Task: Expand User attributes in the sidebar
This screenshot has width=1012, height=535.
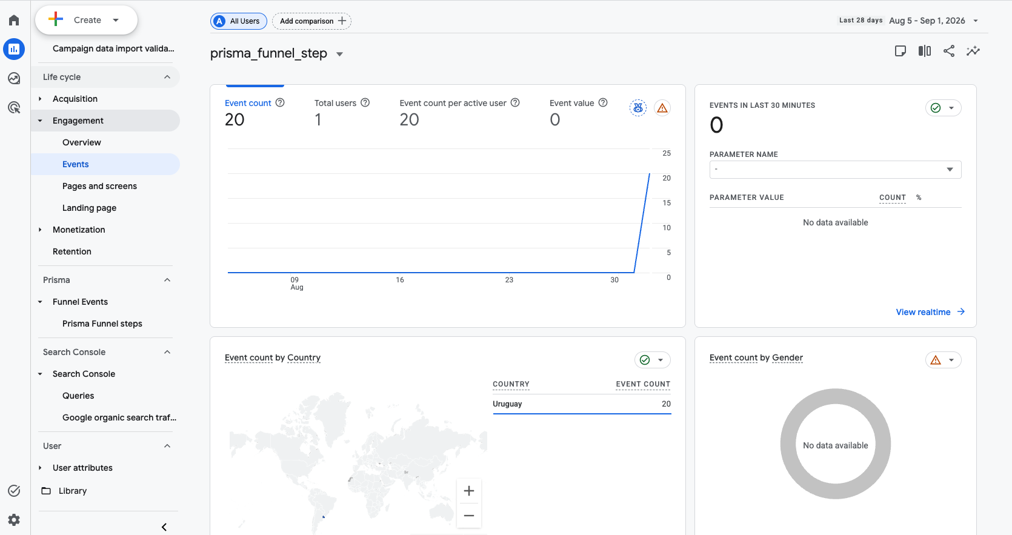Action: click(x=40, y=468)
